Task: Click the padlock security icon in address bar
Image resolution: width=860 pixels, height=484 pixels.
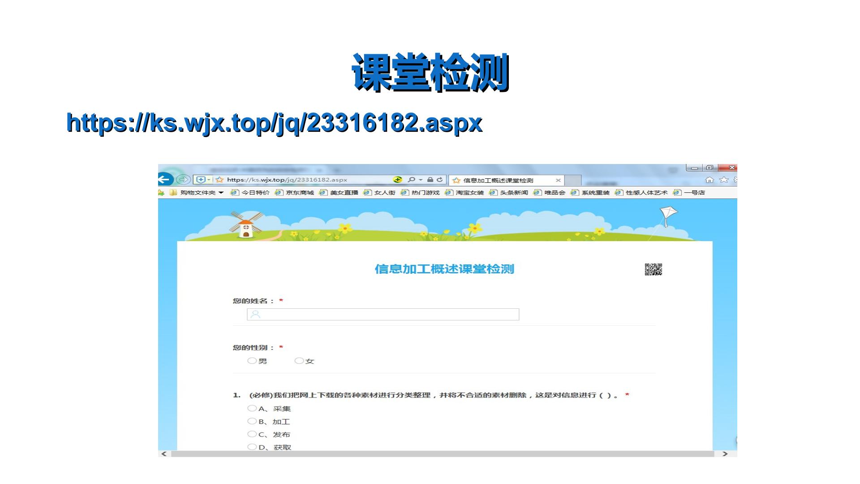Action: coord(430,180)
